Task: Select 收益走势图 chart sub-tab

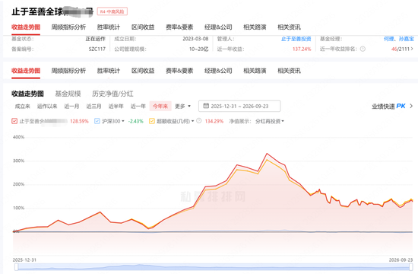Action: pos(27,94)
